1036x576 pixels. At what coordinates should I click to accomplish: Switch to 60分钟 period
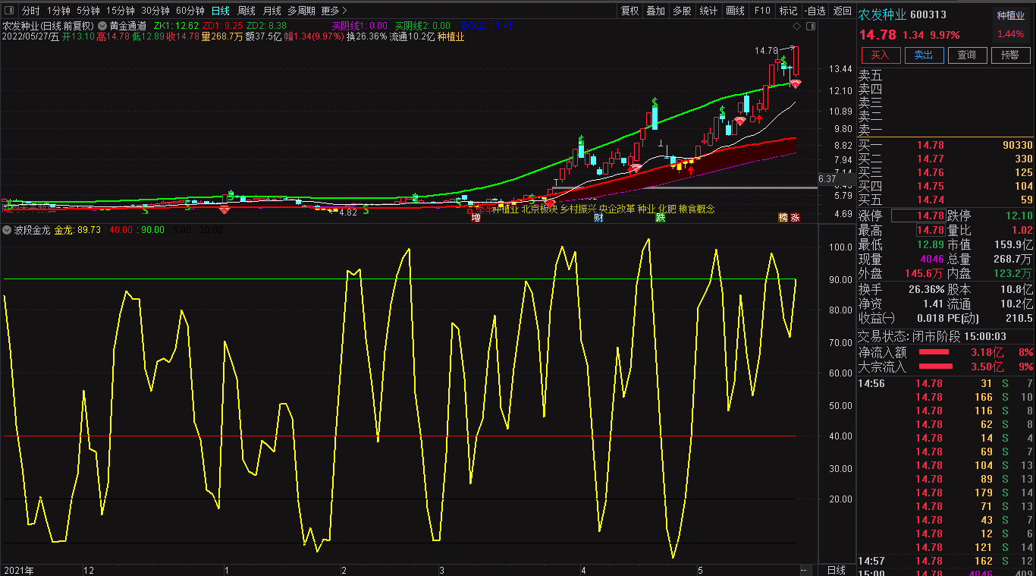tap(190, 11)
